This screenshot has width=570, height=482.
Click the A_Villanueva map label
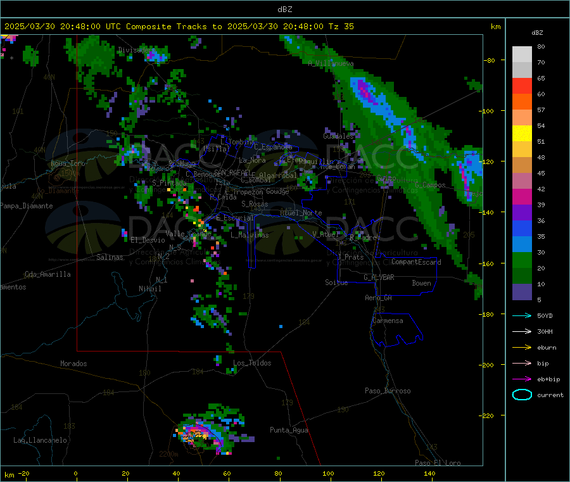coord(331,63)
